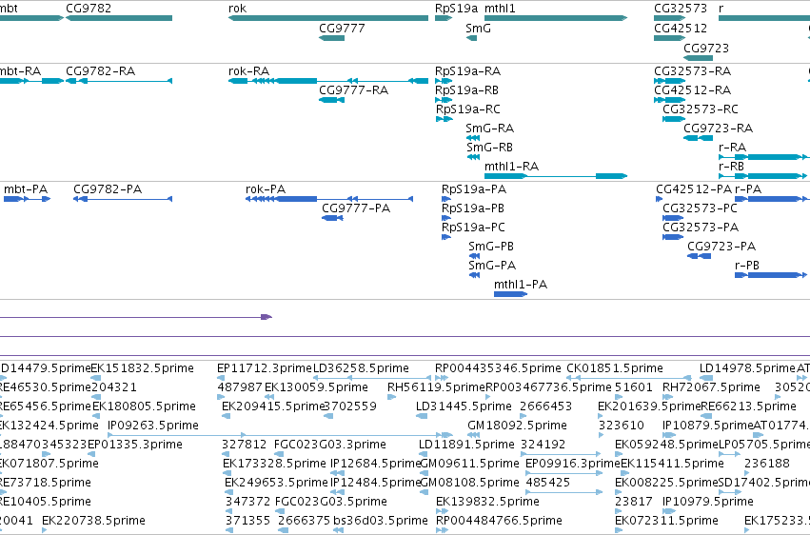Select the GM08108.5prime EST label

tap(469, 483)
